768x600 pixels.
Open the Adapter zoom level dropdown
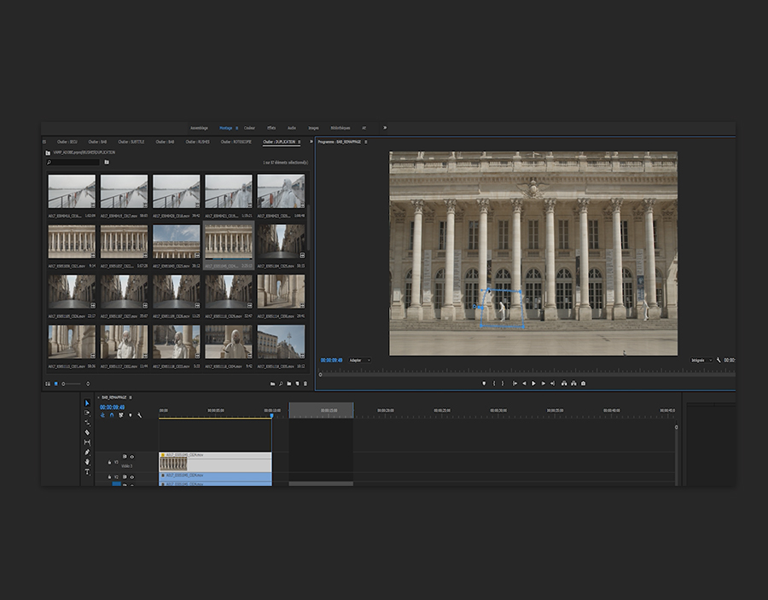click(x=359, y=361)
